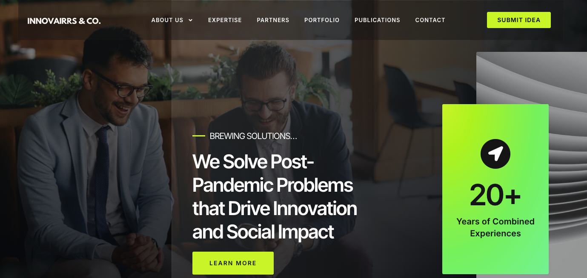Click the Brewing Solutions tagline

[253, 136]
